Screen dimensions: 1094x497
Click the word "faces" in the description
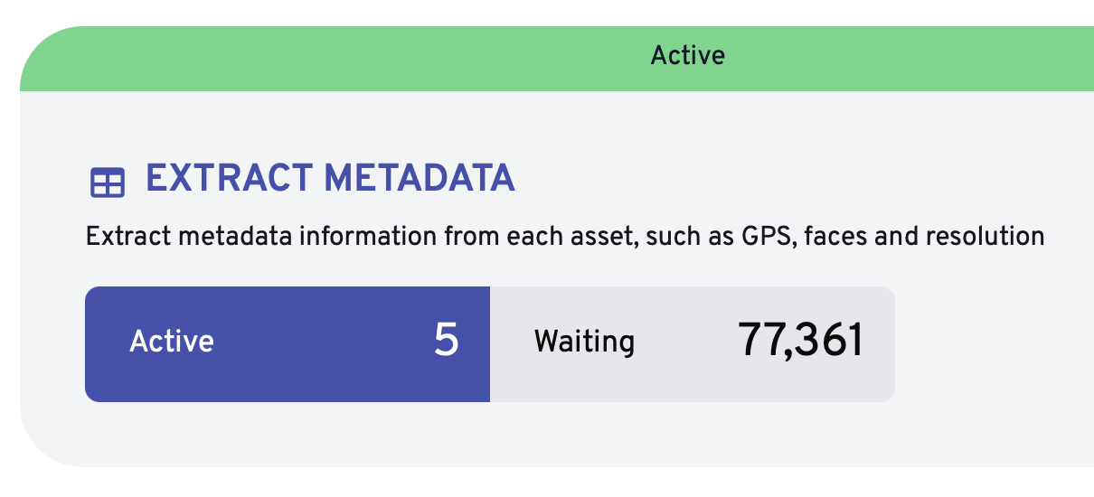coord(835,238)
